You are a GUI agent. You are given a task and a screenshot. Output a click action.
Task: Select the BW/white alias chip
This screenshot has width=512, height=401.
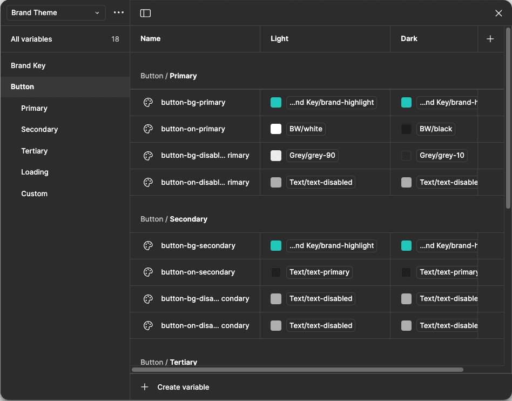[305, 129]
